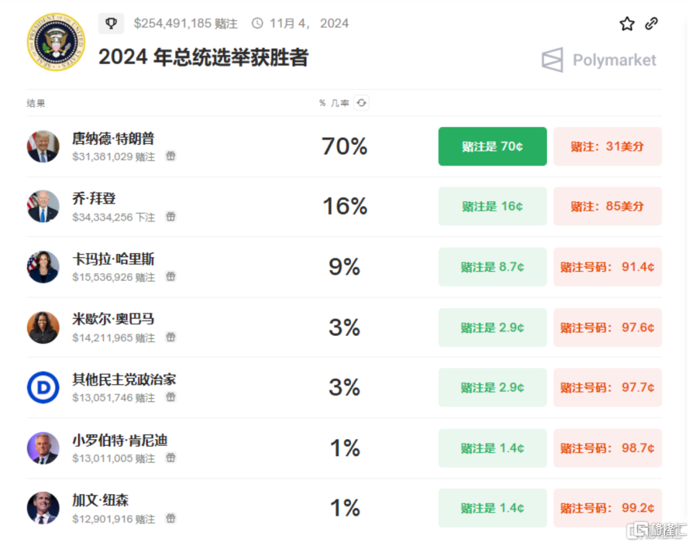The height and width of the screenshot is (542, 692).
Task: Copy the market link via chain icon
Action: [x=652, y=24]
